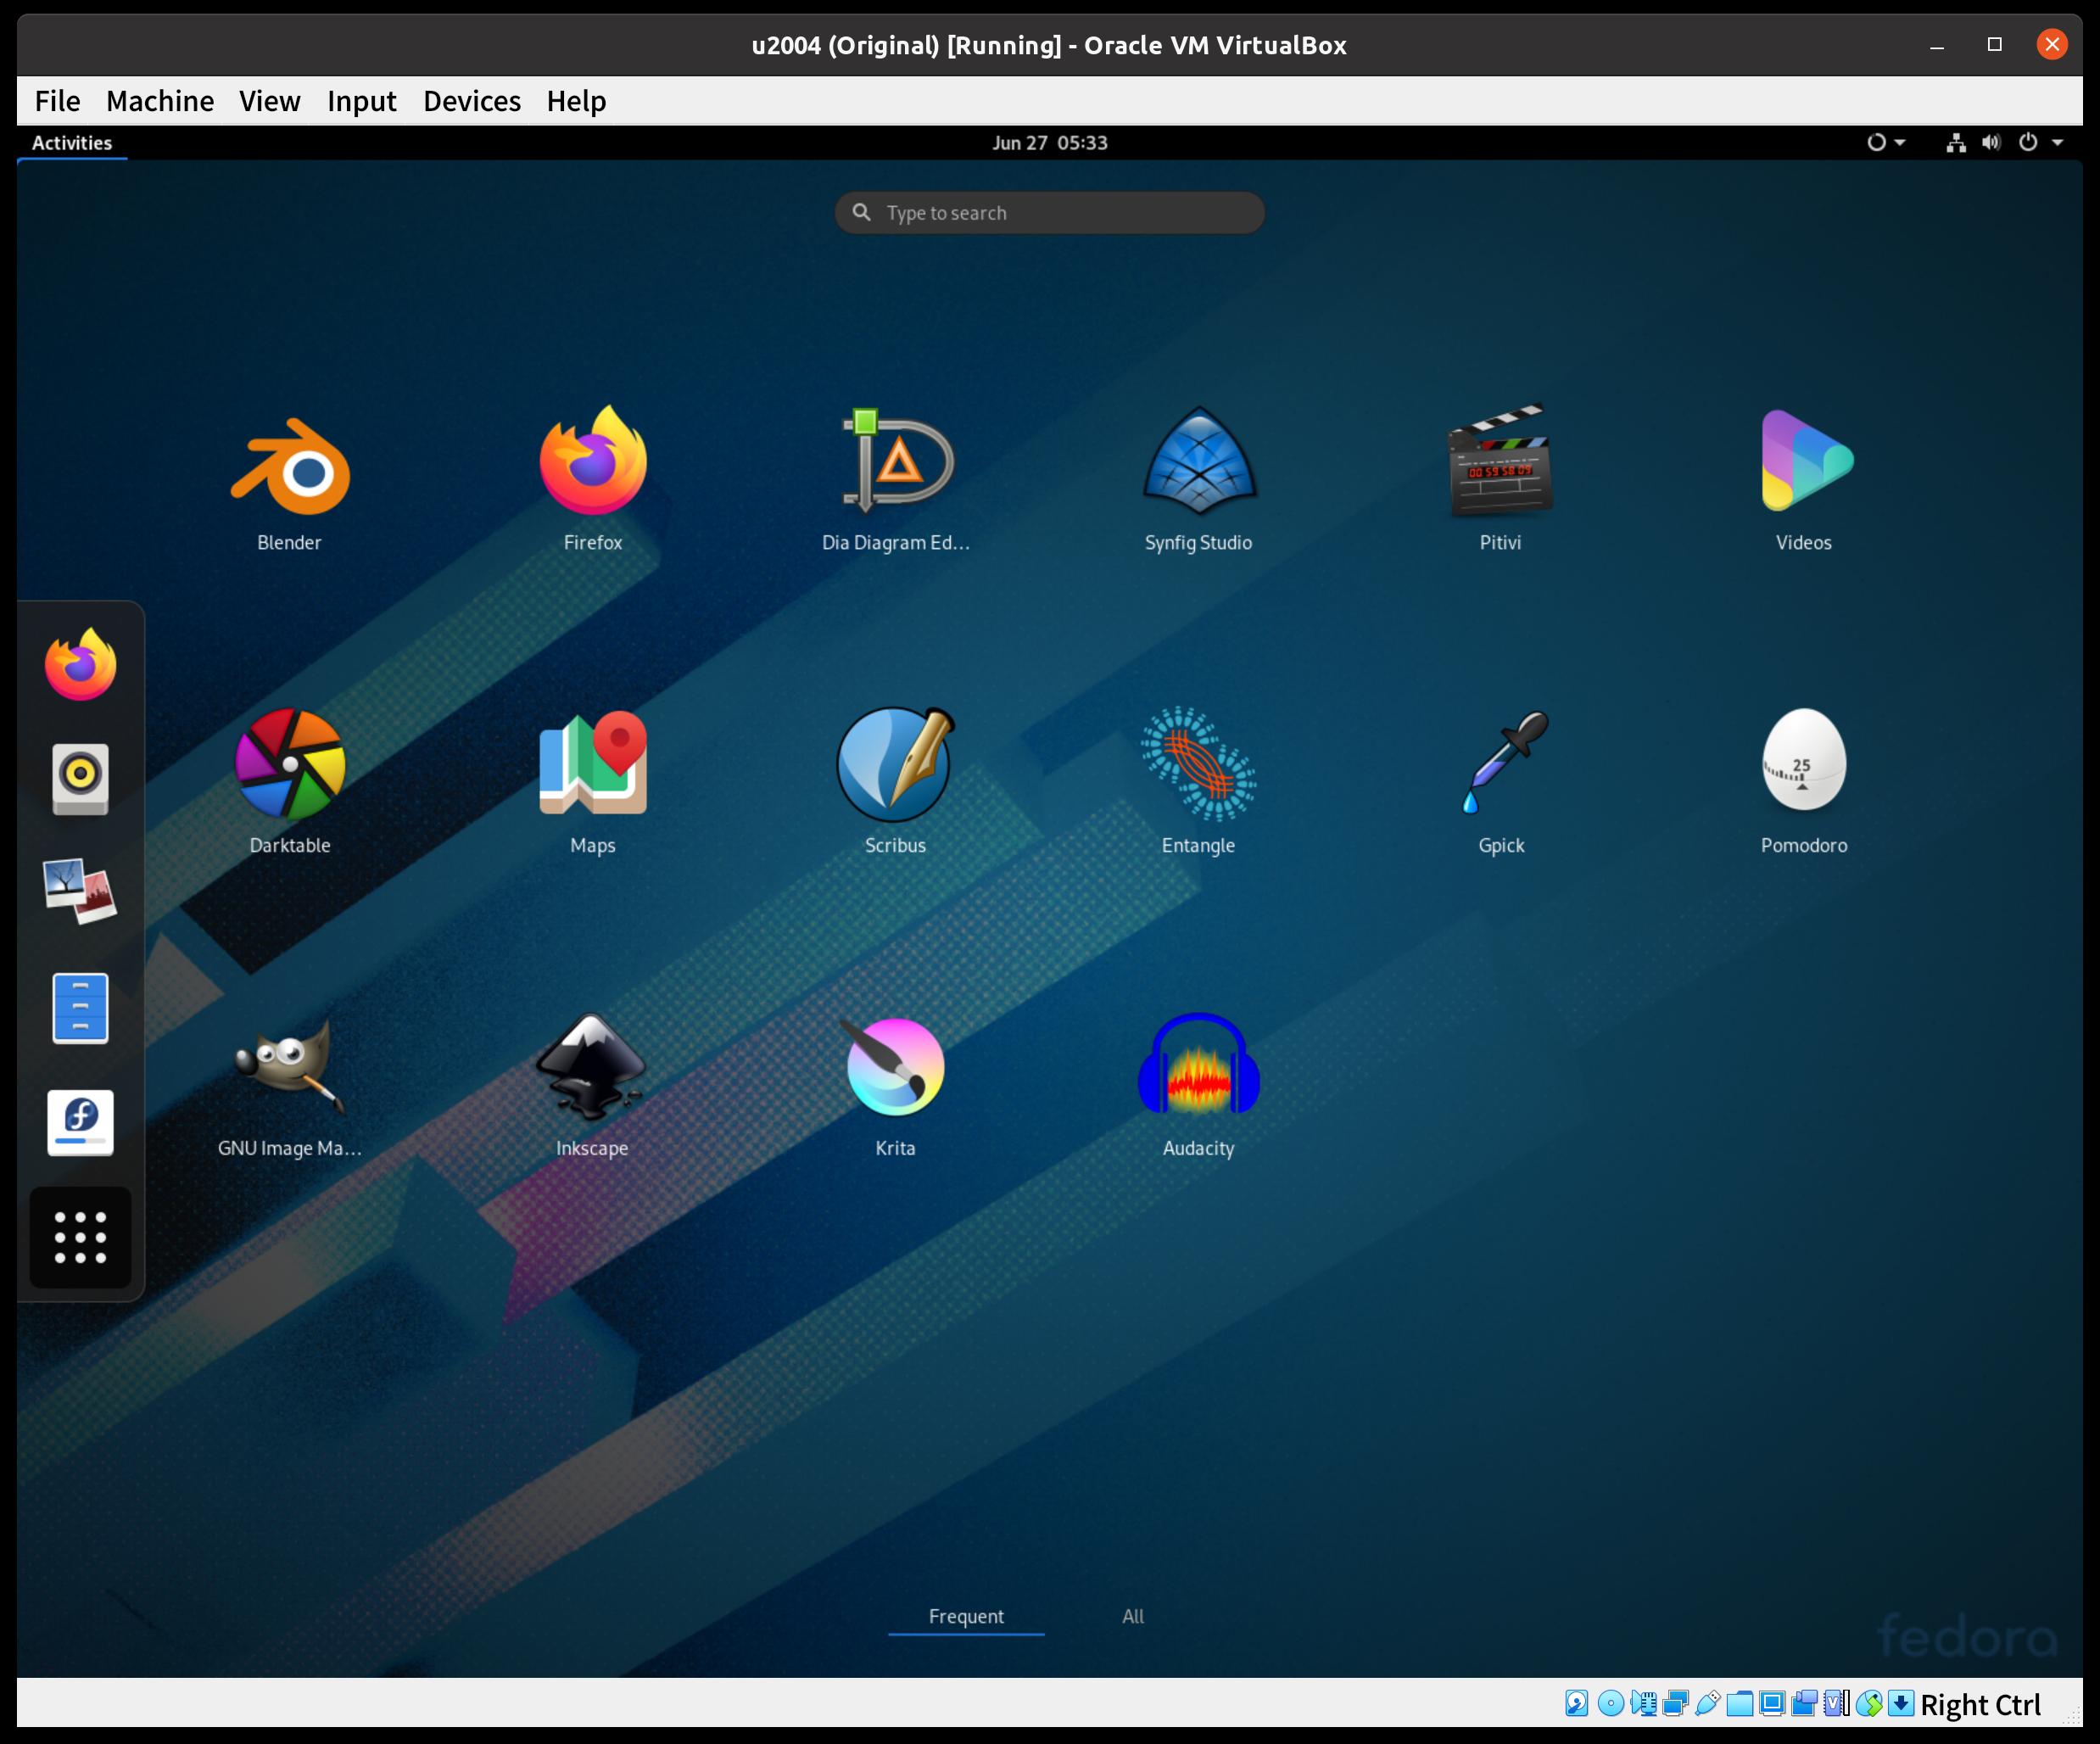Click the Activities button

click(x=72, y=143)
